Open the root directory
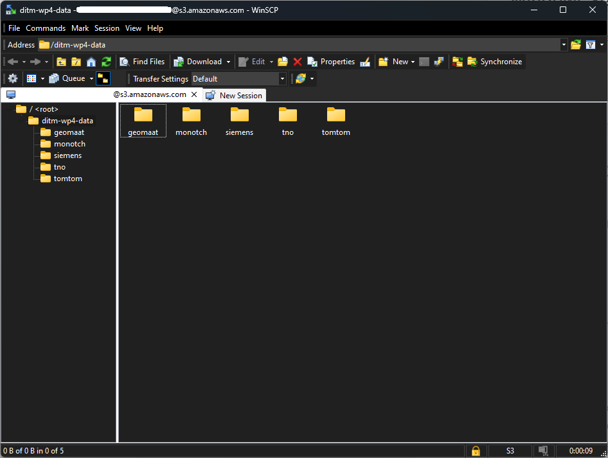 [x=76, y=62]
